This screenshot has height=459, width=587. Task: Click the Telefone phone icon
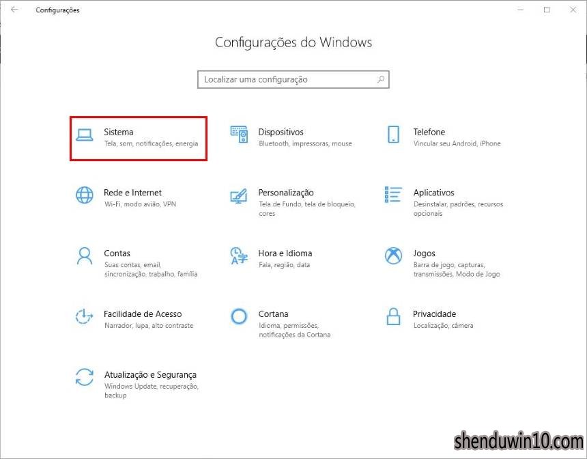point(393,134)
